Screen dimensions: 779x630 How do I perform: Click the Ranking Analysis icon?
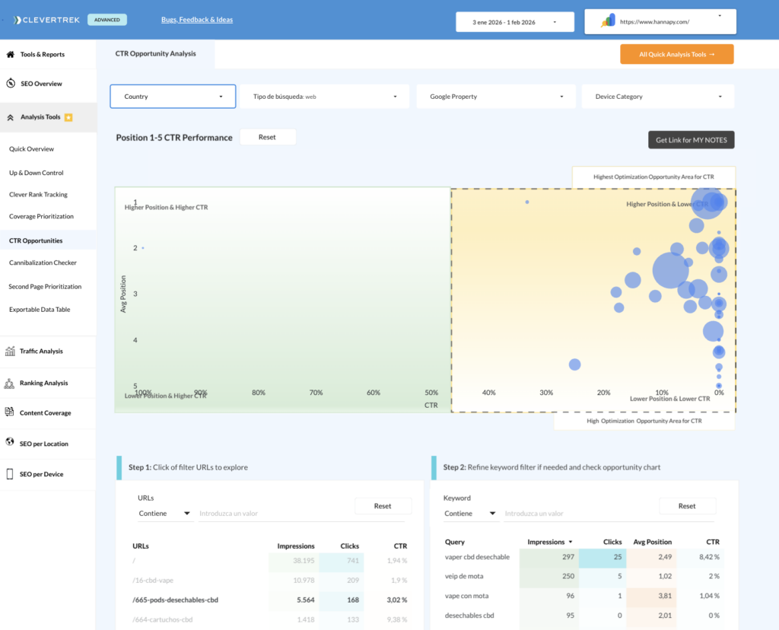pyautogui.click(x=11, y=383)
